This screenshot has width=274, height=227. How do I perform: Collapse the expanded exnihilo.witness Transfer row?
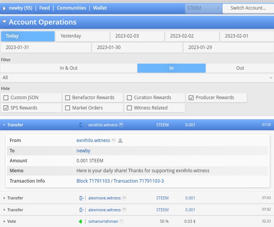pyautogui.click(x=4, y=125)
